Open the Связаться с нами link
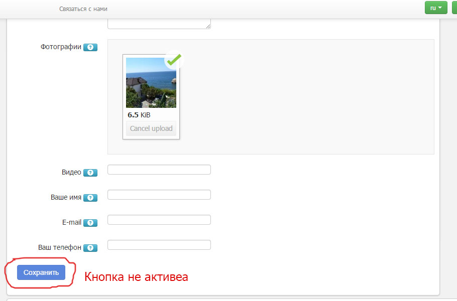The width and height of the screenshot is (457, 301). tap(83, 9)
